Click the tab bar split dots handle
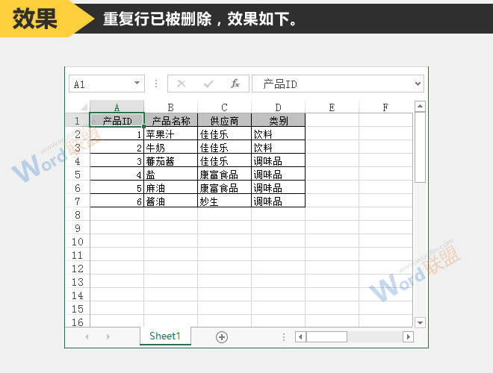493x373 pixels. point(284,337)
